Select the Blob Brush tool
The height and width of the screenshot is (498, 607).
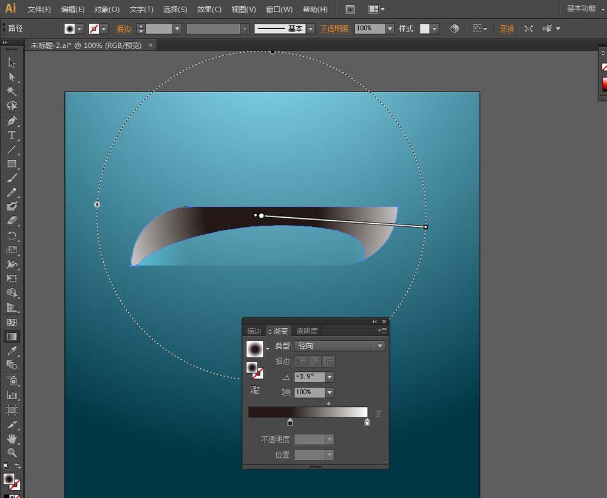click(12, 206)
